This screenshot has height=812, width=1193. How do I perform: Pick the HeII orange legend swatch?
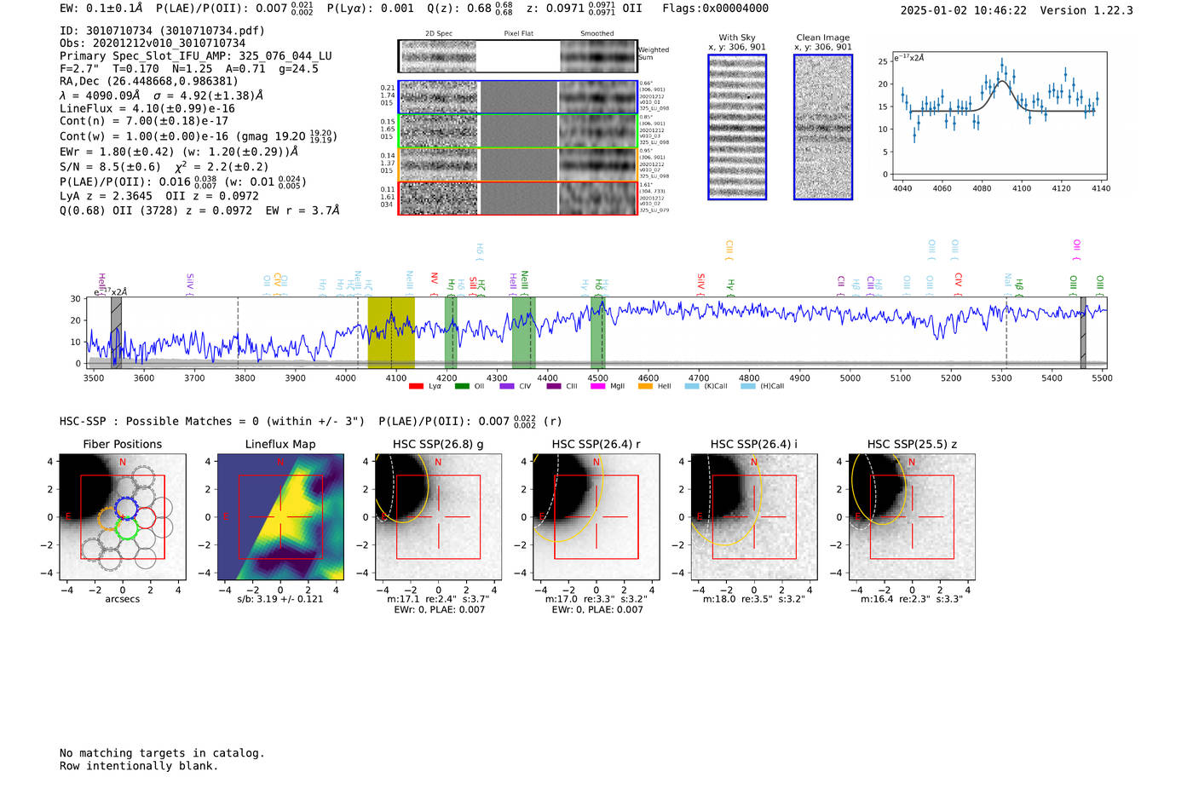pyautogui.click(x=645, y=386)
